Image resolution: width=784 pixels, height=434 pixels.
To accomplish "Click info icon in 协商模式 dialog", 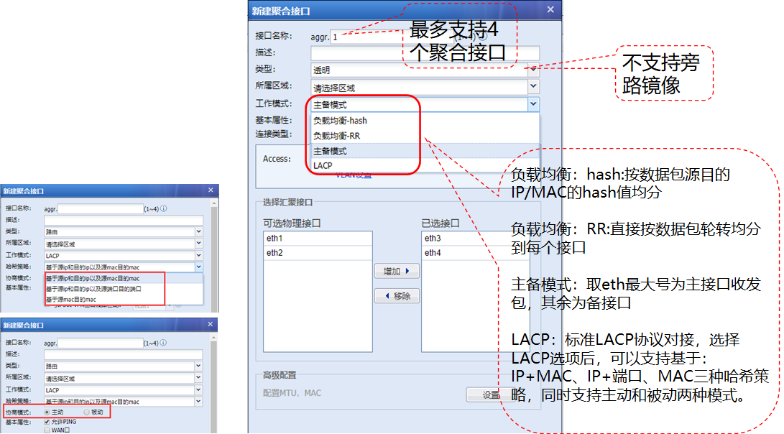I will pos(164,343).
